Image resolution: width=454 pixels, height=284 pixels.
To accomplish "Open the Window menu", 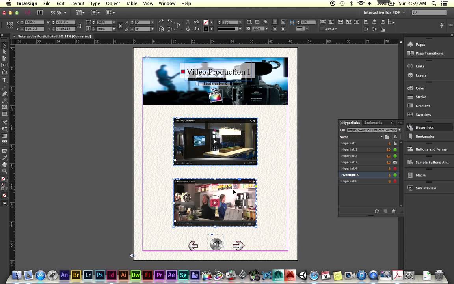I will [x=167, y=4].
